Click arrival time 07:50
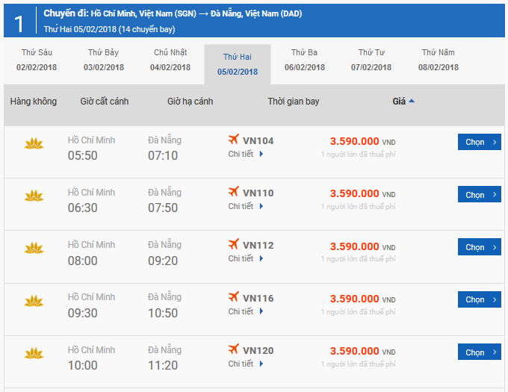 (x=163, y=208)
